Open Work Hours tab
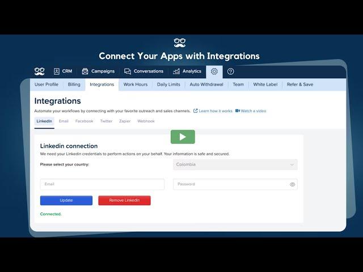 click(x=136, y=84)
